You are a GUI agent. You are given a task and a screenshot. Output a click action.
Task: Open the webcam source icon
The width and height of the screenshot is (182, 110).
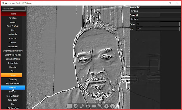click(x=76, y=106)
